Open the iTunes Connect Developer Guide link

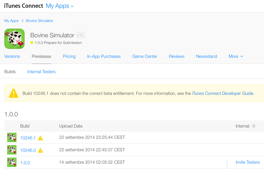[x=223, y=93]
